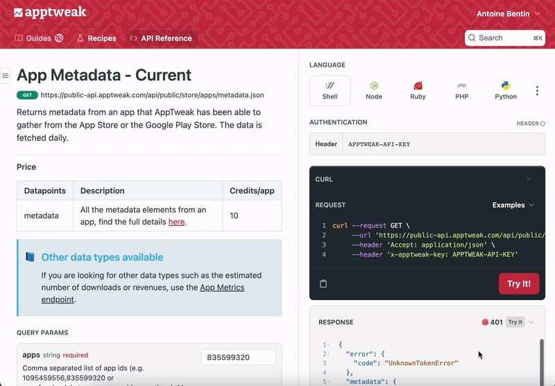555x386 pixels.
Task: Click the blue book icon in callout
Action: pyautogui.click(x=30, y=257)
